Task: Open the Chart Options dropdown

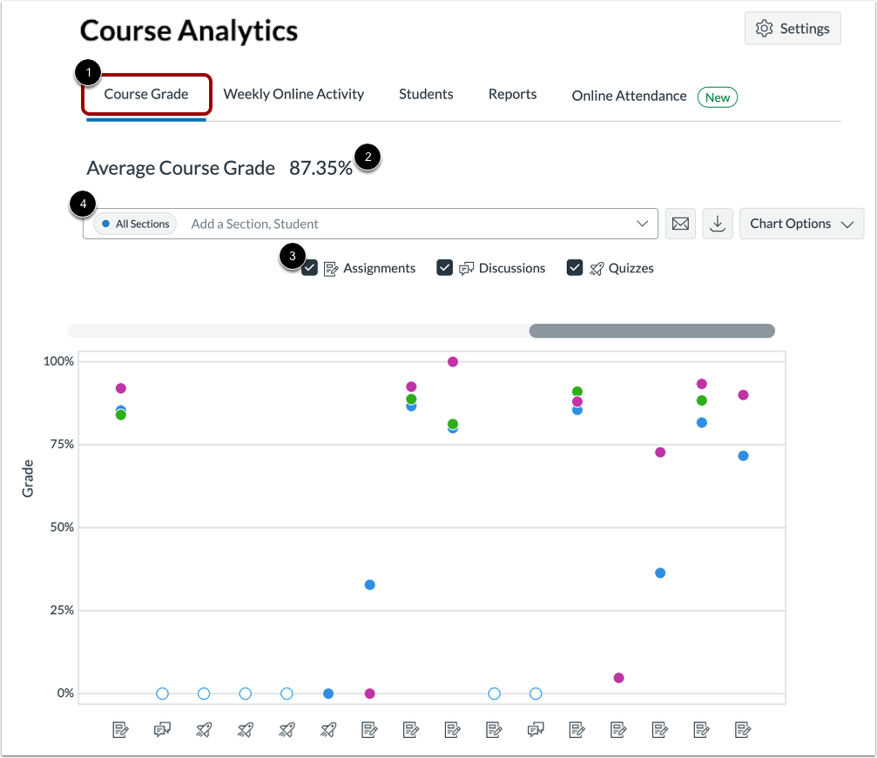Action: click(x=800, y=224)
